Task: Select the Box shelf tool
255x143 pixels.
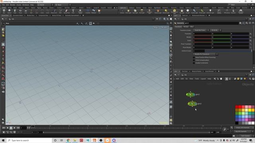Action: coord(4,11)
